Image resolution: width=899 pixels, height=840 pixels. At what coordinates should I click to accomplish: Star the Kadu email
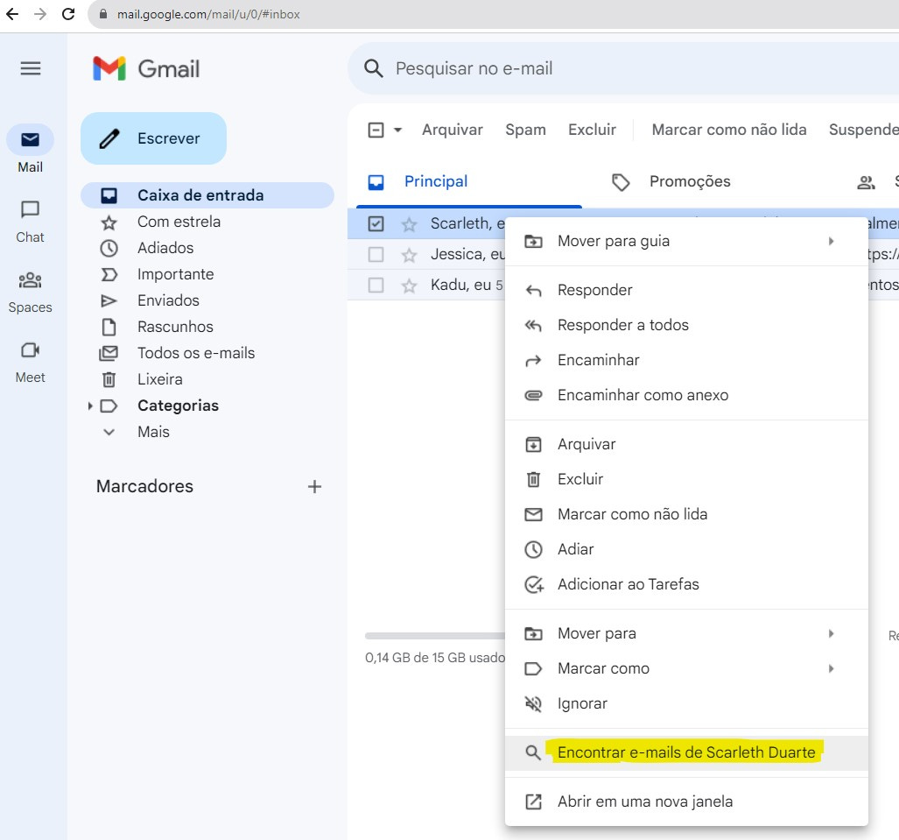pos(409,285)
